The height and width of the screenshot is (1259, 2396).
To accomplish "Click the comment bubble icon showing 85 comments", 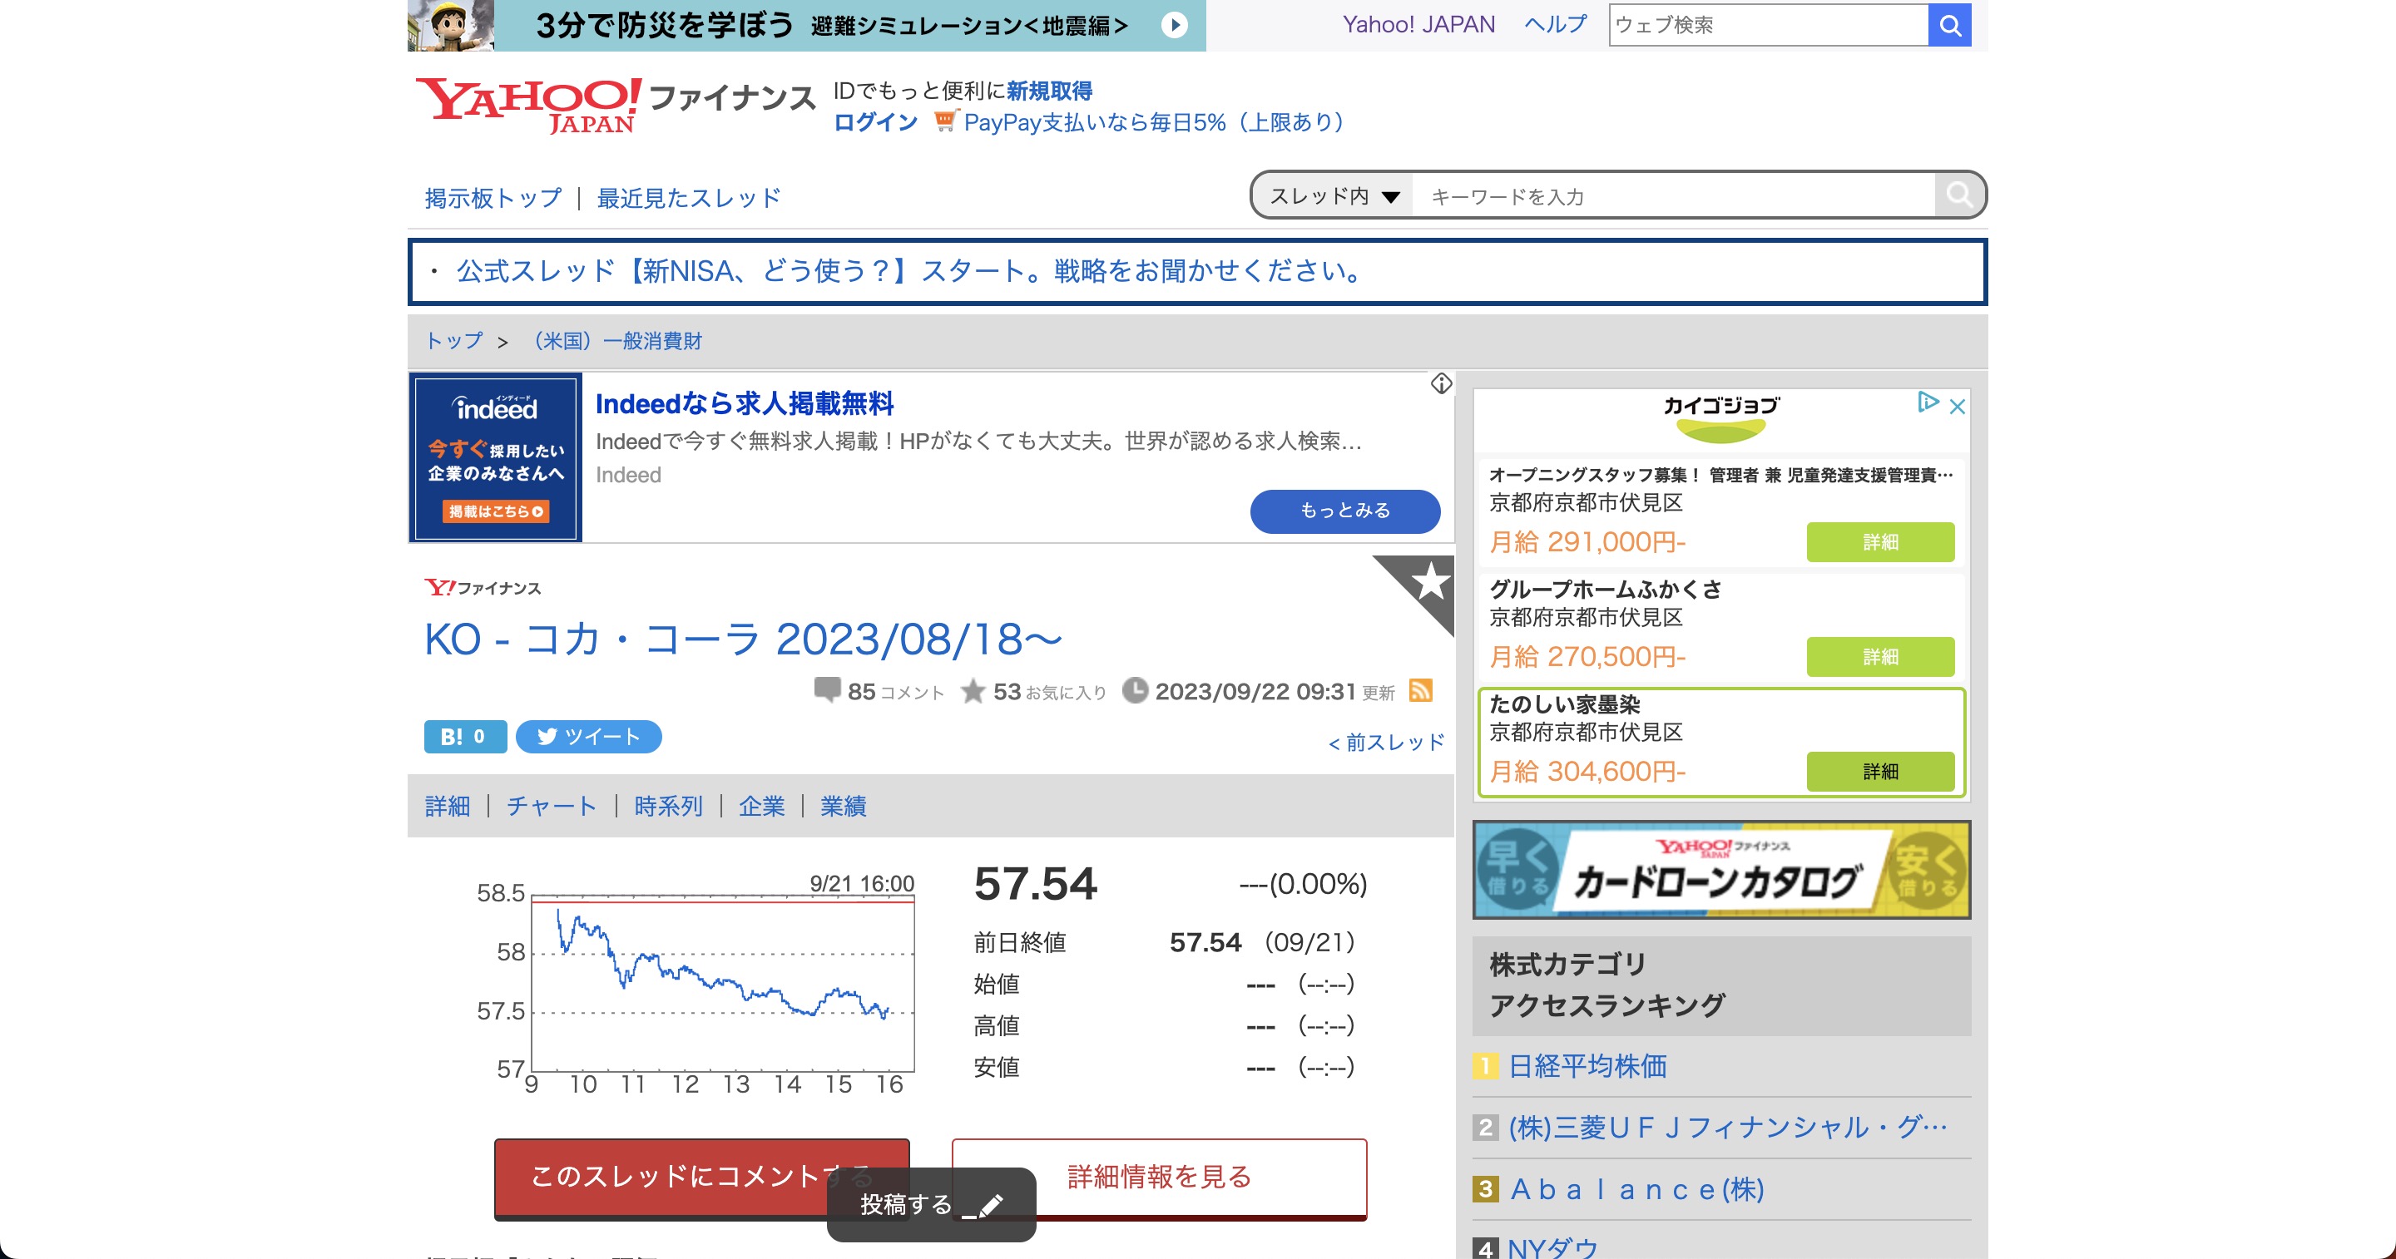I will [x=829, y=691].
